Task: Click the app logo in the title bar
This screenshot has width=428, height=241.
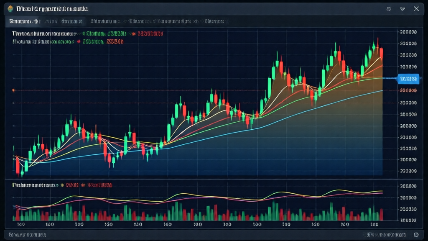Action: (10, 9)
